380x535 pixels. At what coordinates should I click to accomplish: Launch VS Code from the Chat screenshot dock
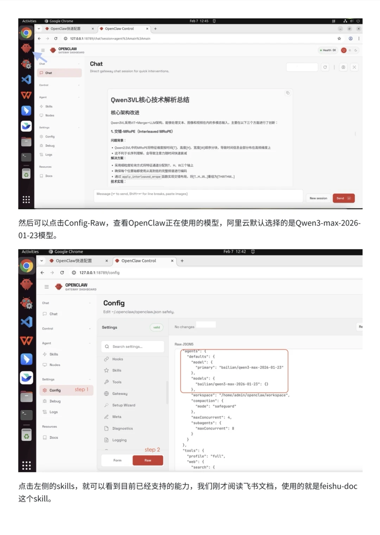click(x=26, y=79)
